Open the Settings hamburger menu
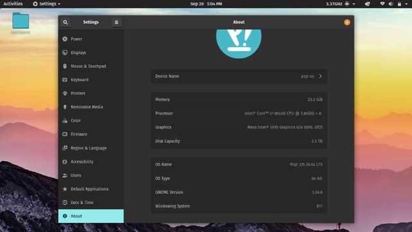This screenshot has height=232, width=412. pos(117,23)
